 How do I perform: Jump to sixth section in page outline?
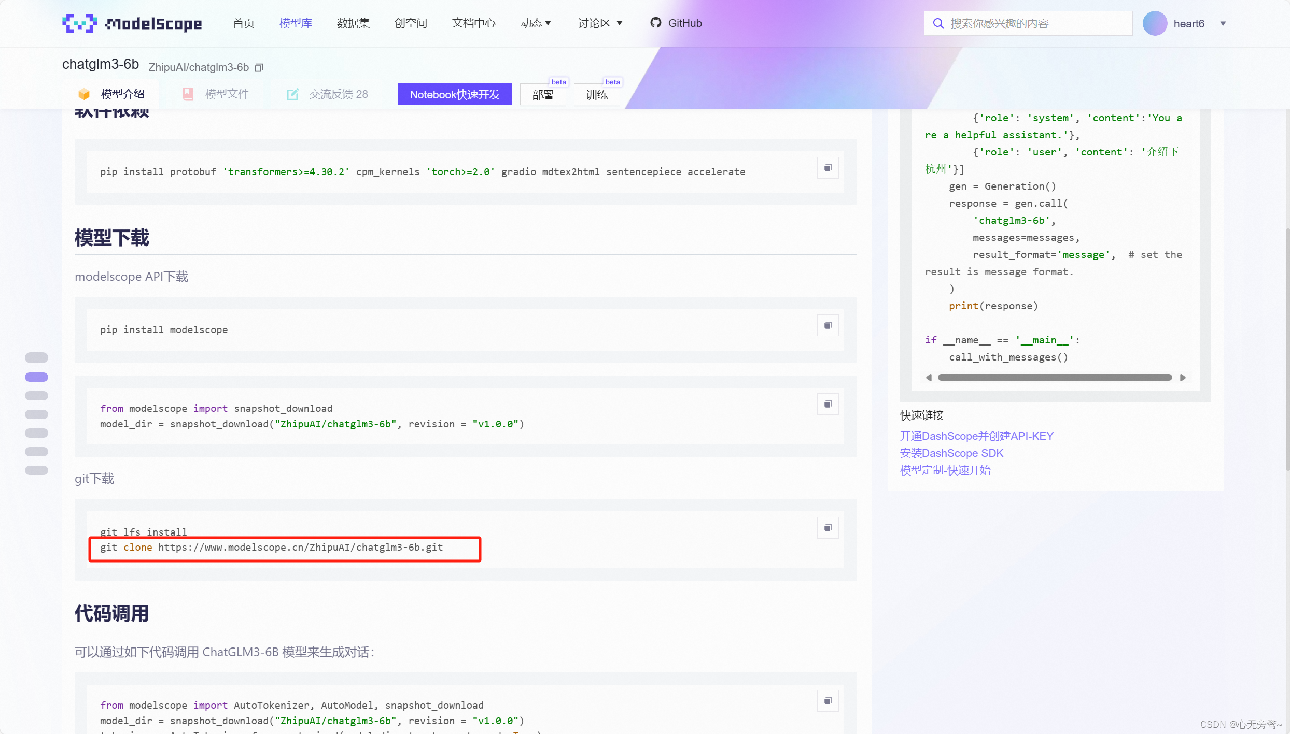36,452
